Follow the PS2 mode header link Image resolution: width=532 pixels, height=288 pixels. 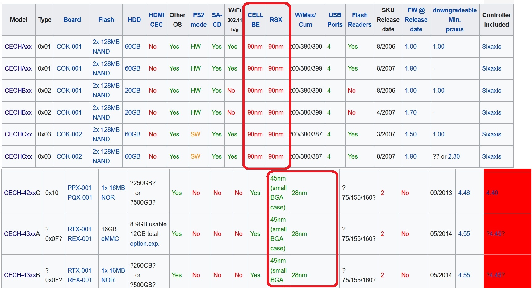pyautogui.click(x=198, y=20)
